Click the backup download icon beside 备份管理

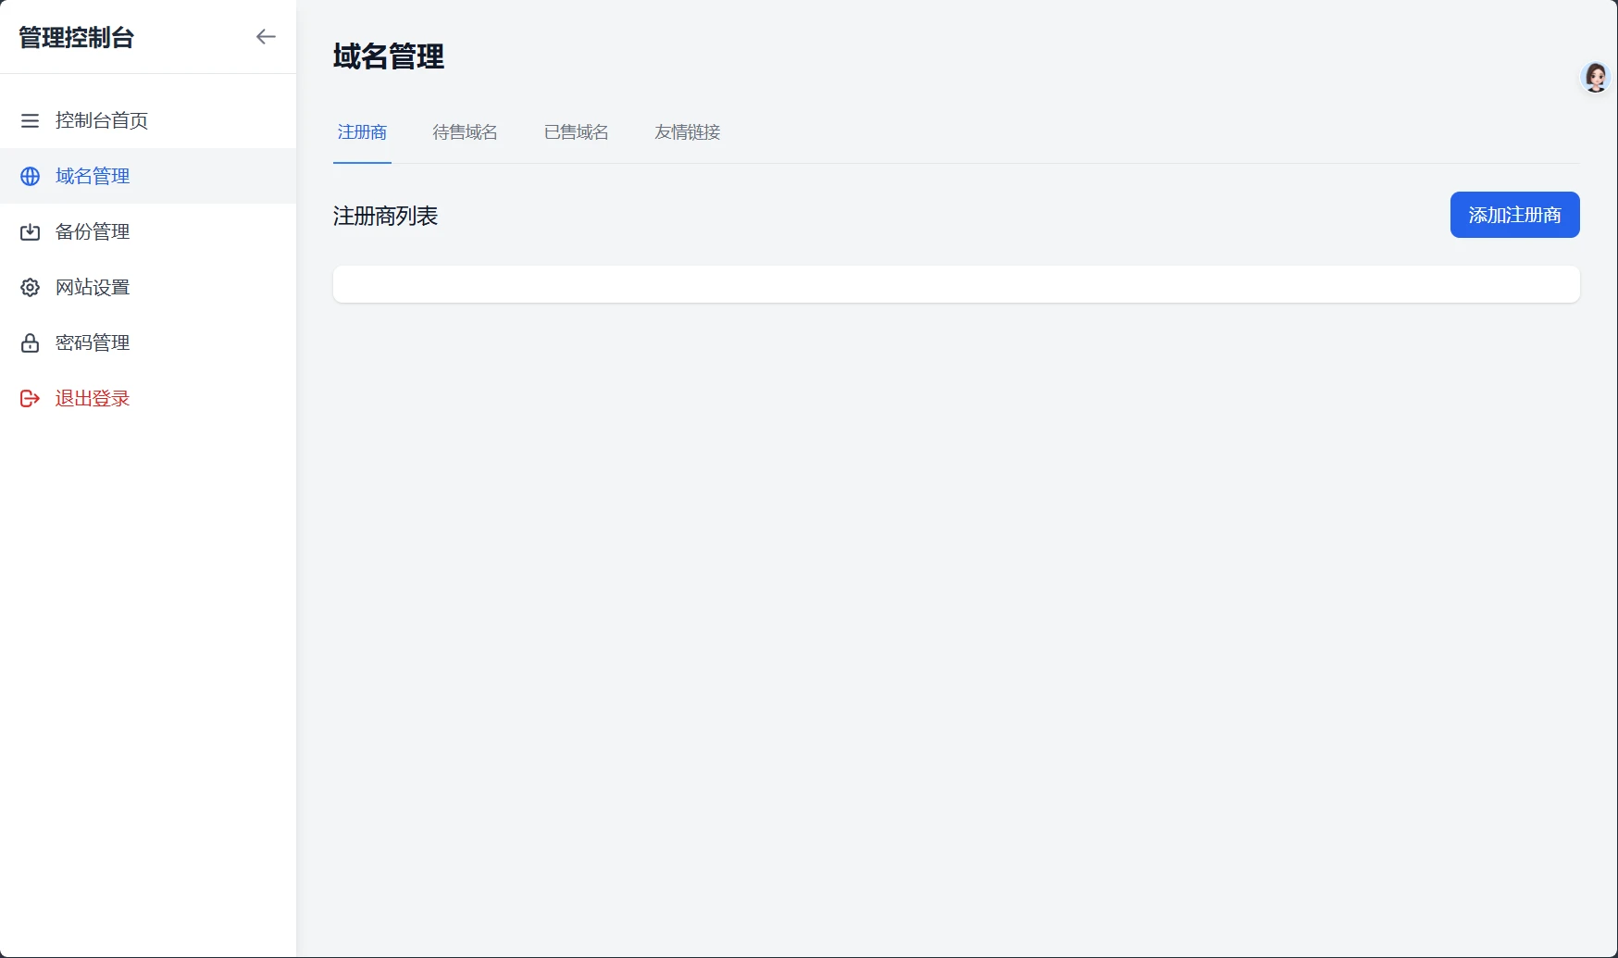[30, 231]
